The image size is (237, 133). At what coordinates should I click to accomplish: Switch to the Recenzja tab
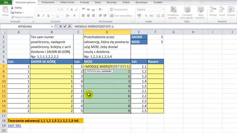111,3
